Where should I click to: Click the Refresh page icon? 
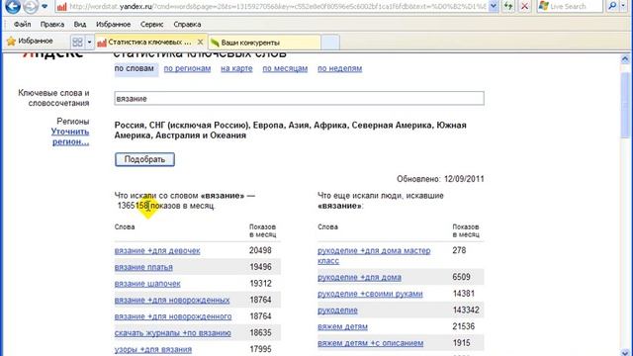(508, 6)
